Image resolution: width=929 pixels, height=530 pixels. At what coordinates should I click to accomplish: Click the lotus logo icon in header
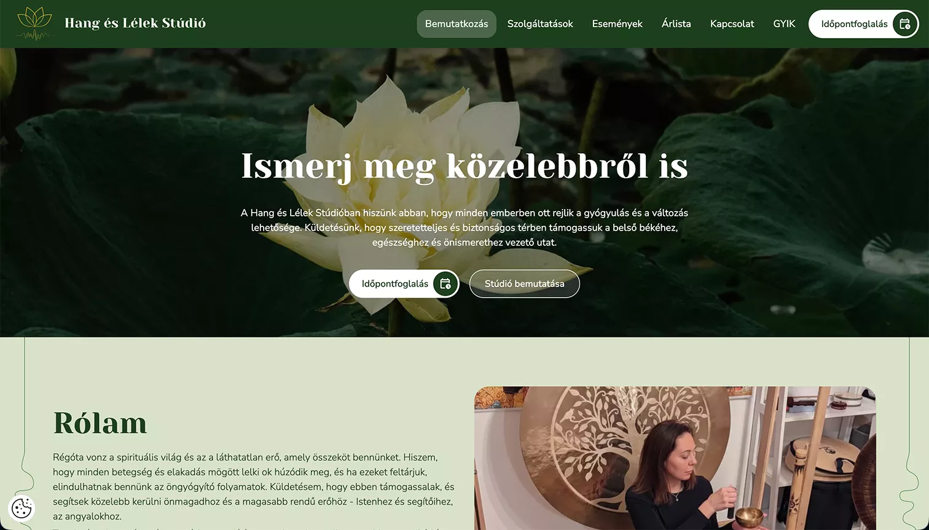(x=35, y=24)
